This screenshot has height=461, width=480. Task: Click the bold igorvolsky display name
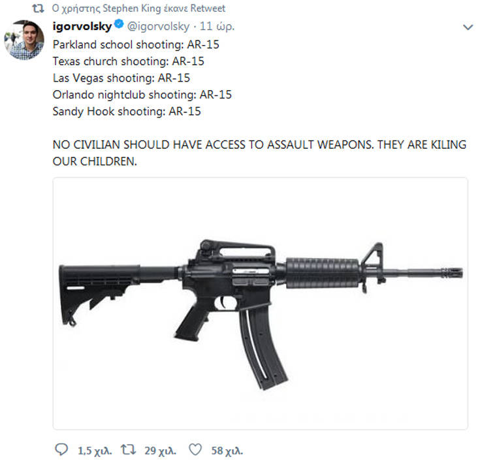click(x=81, y=27)
